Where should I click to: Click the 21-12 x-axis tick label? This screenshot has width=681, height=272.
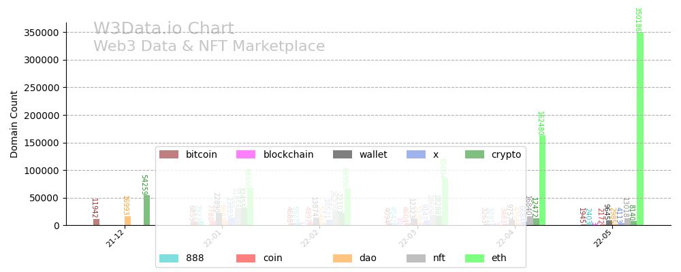[116, 237]
